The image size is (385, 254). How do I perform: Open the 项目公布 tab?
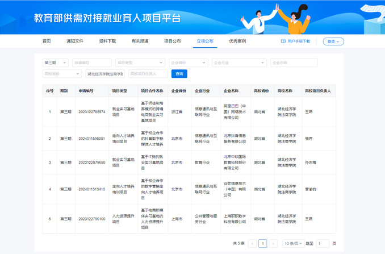pos(173,41)
